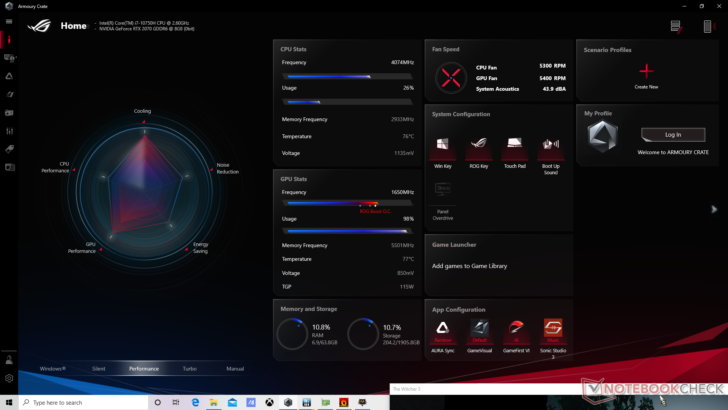The height and width of the screenshot is (410, 728).
Task: Click the CPU Fan 5300 RPM reading
Action: coord(552,66)
